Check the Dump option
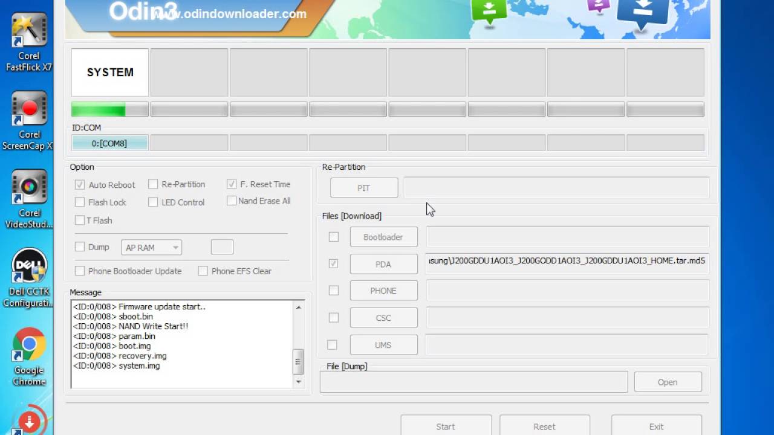774x435 pixels. (x=80, y=247)
